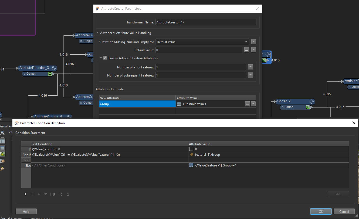
Task: Open AttributeRounder_3 parameters gear icon
Action: [54, 68]
